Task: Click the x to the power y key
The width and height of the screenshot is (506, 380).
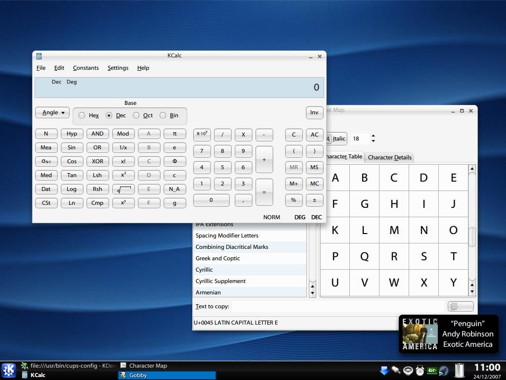Action: 123,203
